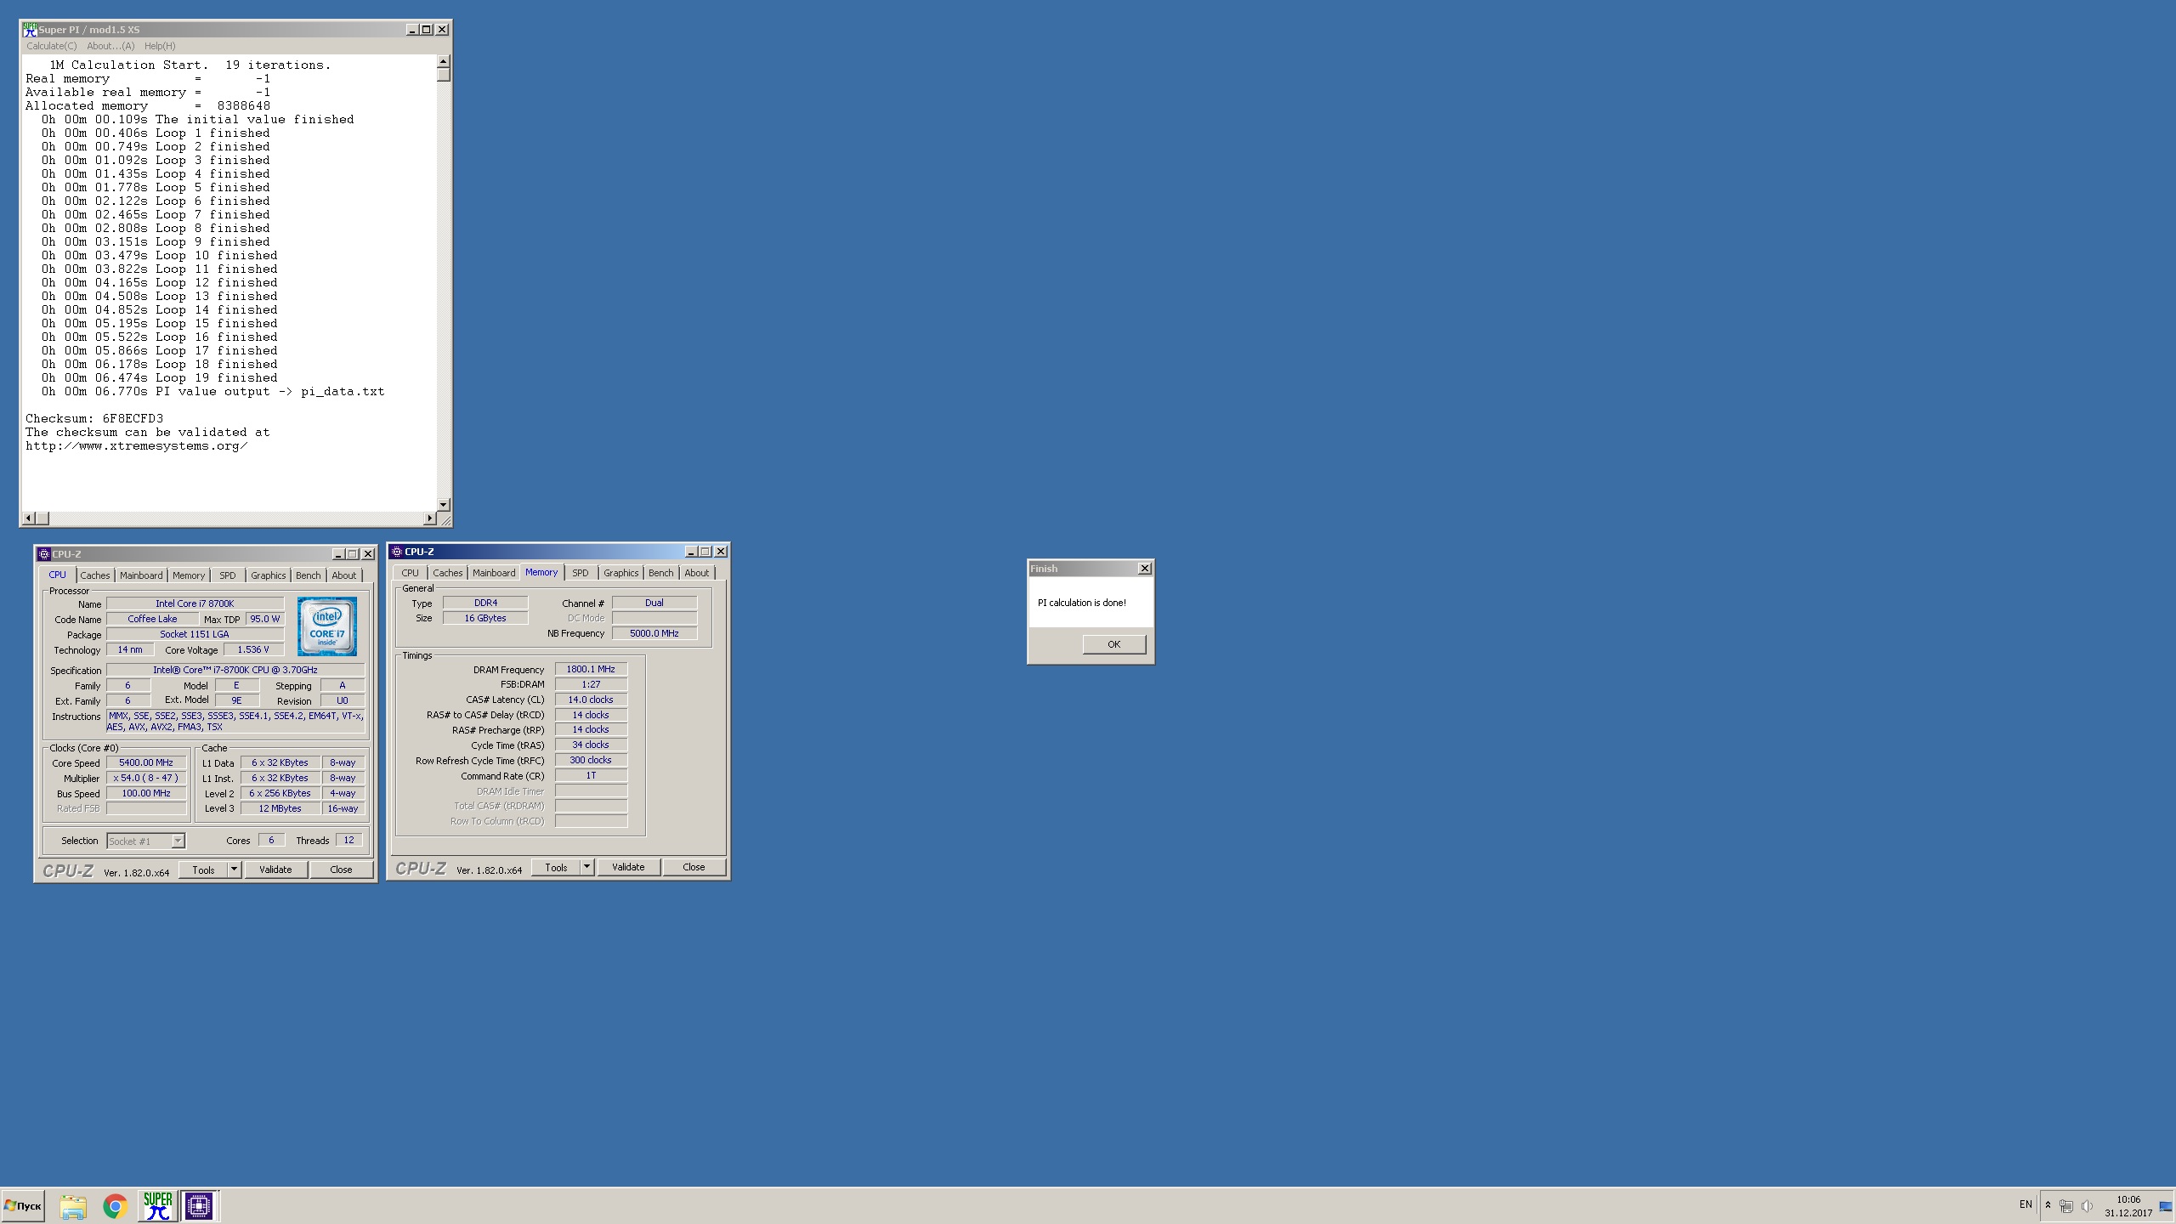Click the show desktop tray icon

[x=2166, y=1206]
